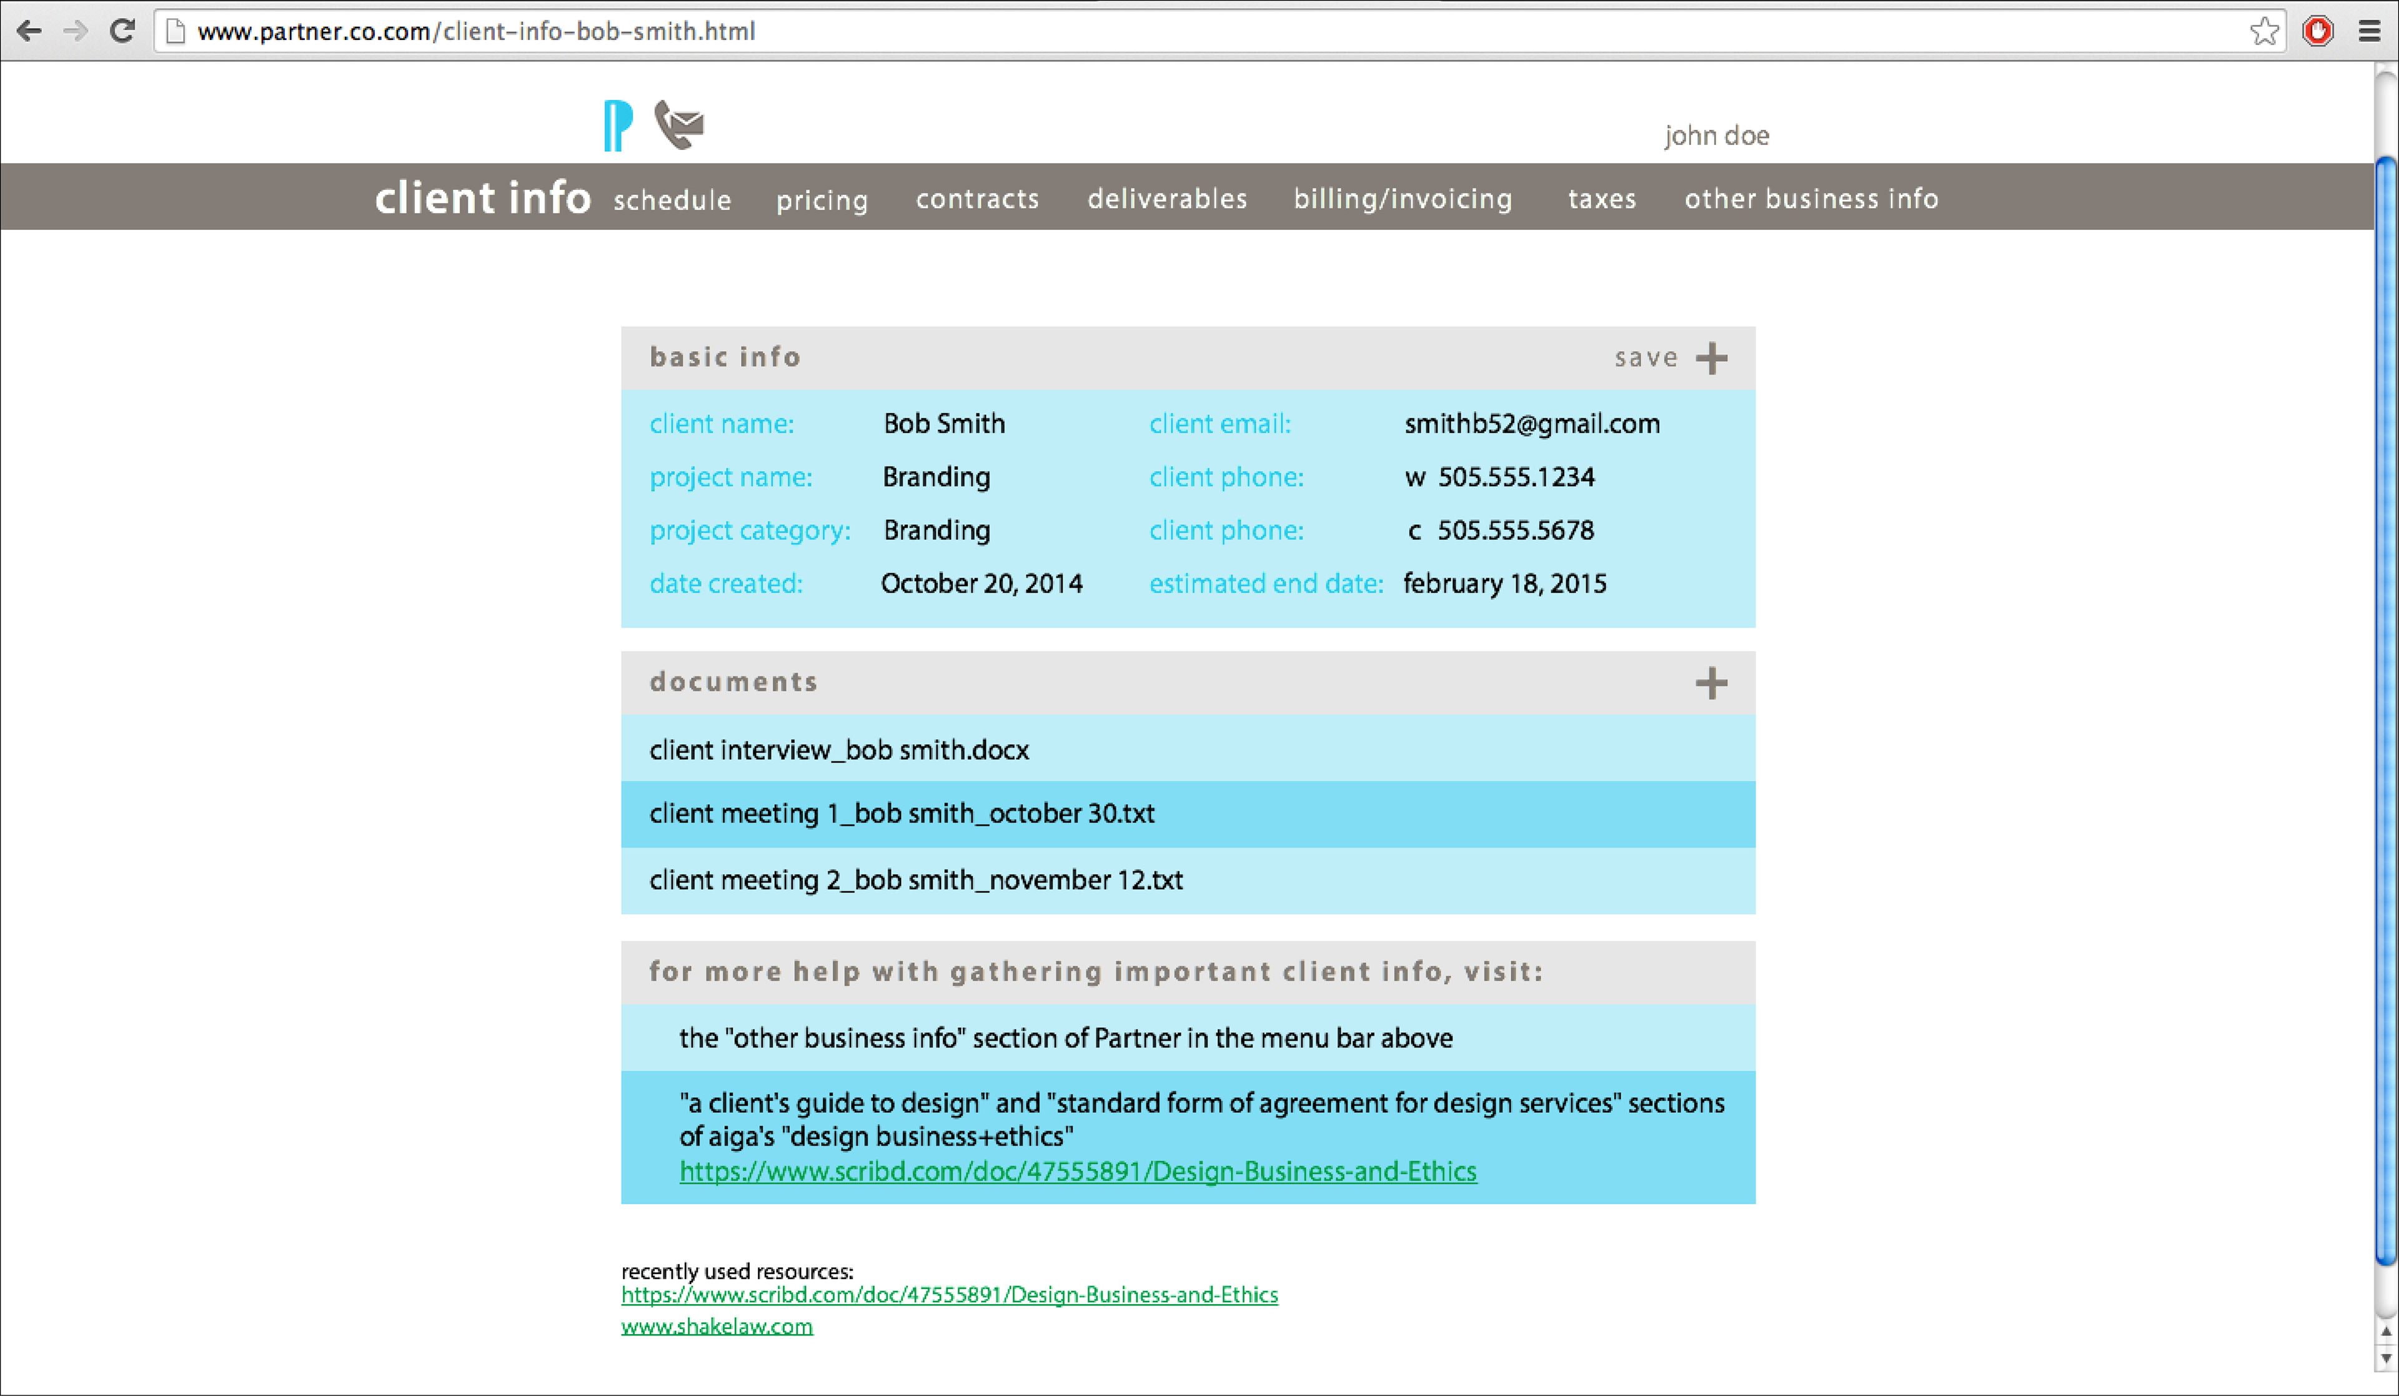The height and width of the screenshot is (1396, 2399).
Task: Click the scrollbar up arrow
Action: pyautogui.click(x=2386, y=1331)
